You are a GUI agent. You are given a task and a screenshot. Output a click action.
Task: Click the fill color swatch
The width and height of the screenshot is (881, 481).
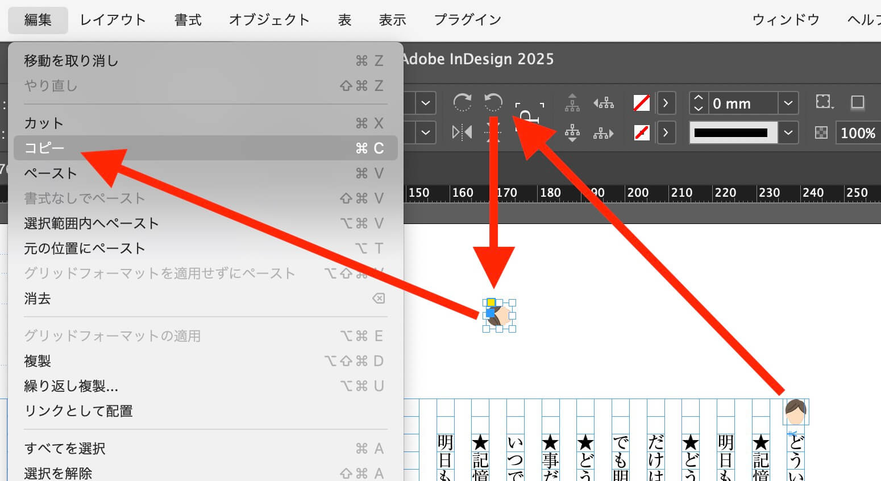coord(642,103)
